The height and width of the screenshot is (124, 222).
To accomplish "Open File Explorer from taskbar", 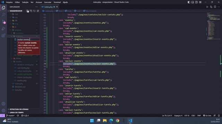I will point(105,121).
